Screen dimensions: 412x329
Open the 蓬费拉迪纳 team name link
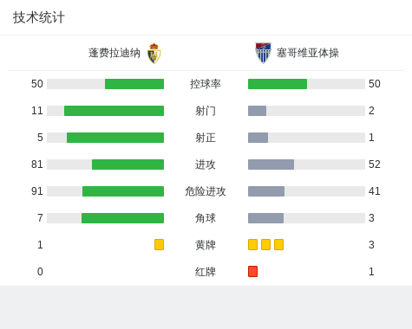pyautogui.click(x=114, y=53)
